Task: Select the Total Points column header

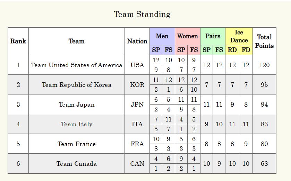Action: pyautogui.click(x=264, y=41)
